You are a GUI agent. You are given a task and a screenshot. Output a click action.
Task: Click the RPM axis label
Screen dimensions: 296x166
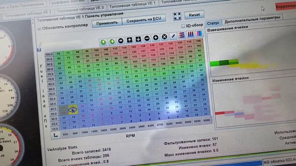[x=130, y=136]
